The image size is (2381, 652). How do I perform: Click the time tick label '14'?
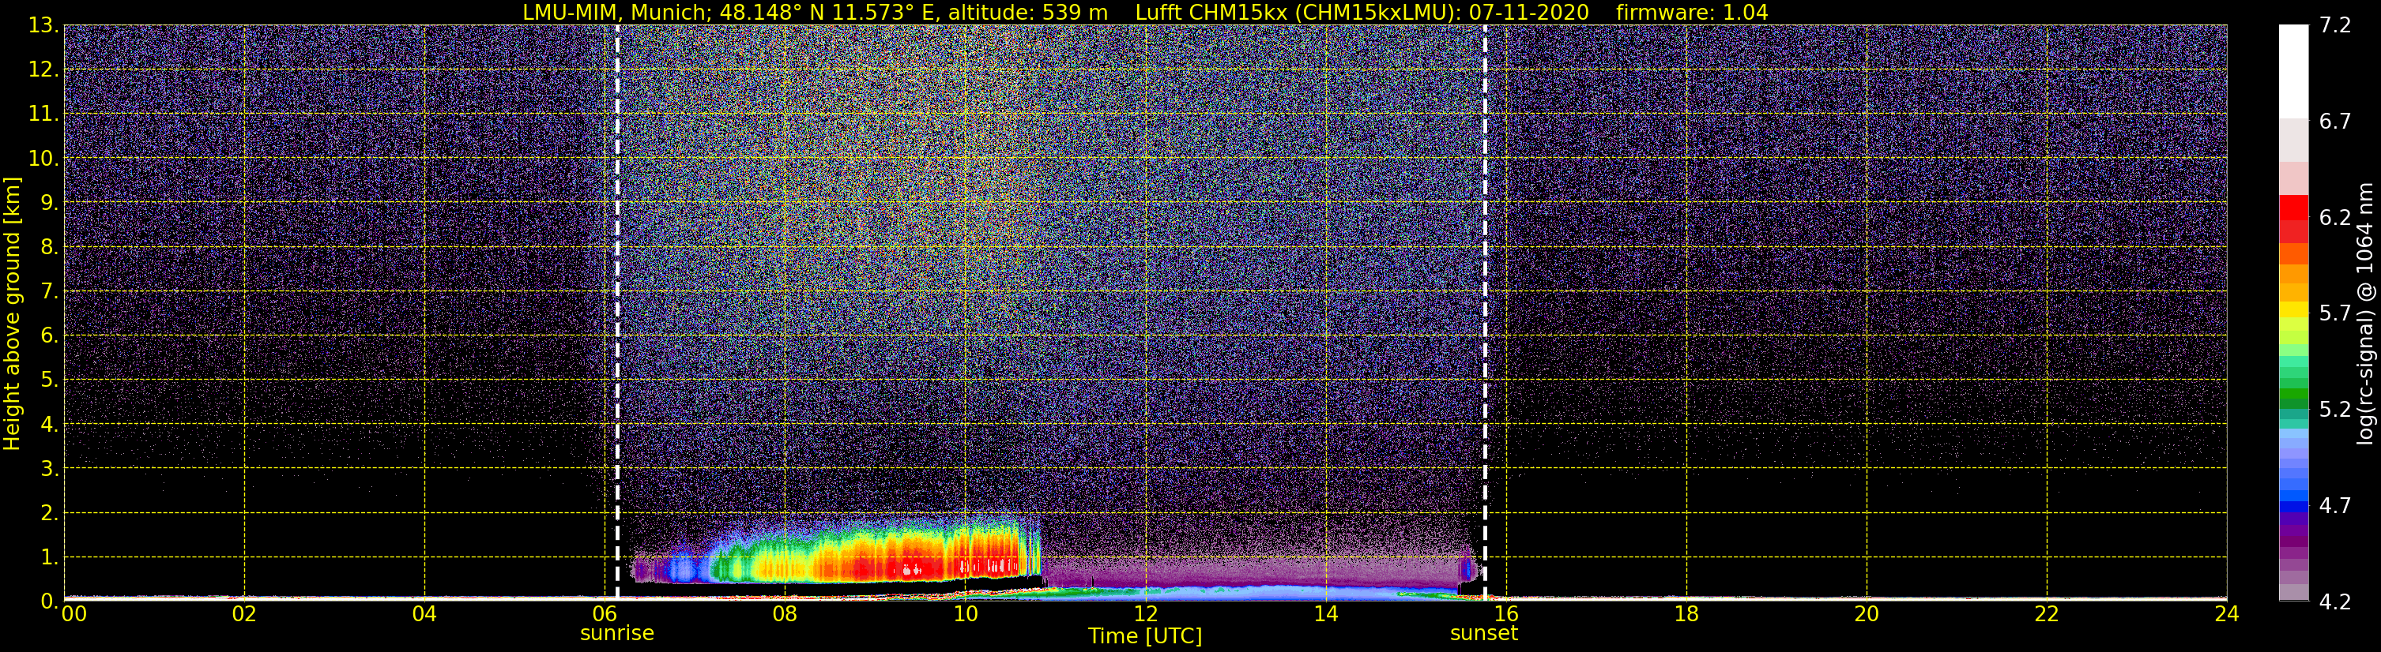click(x=1325, y=614)
